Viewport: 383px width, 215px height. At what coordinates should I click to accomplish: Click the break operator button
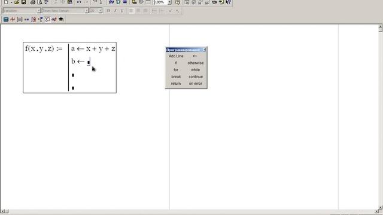pyautogui.click(x=176, y=76)
